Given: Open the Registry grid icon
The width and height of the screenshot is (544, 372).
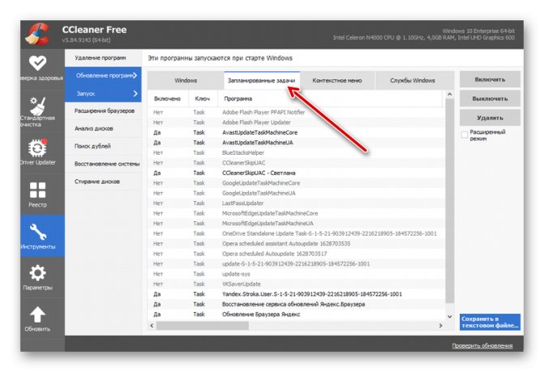Looking at the screenshot, I should pyautogui.click(x=37, y=190).
